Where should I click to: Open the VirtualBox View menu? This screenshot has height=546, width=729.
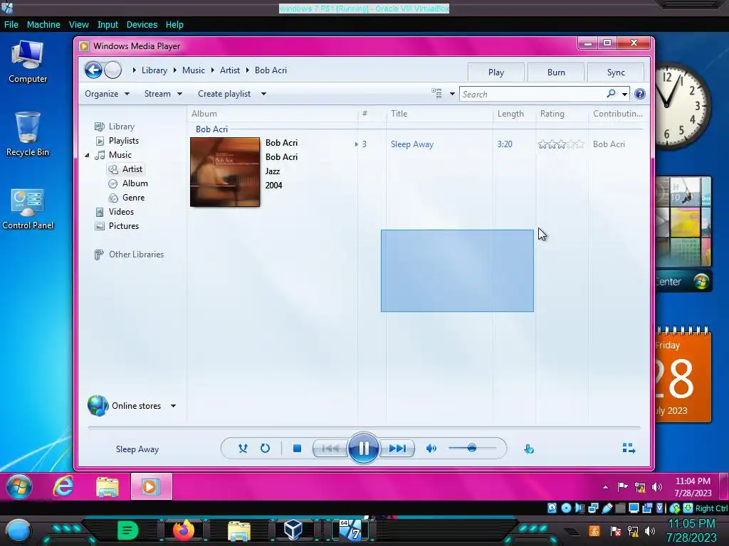pos(78,25)
